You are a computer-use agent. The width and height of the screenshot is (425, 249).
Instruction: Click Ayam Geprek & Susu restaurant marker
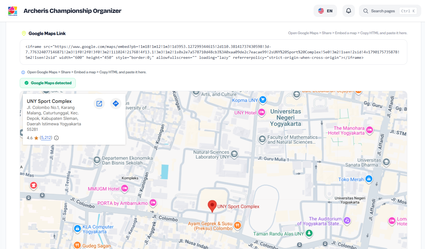pyautogui.click(x=238, y=225)
